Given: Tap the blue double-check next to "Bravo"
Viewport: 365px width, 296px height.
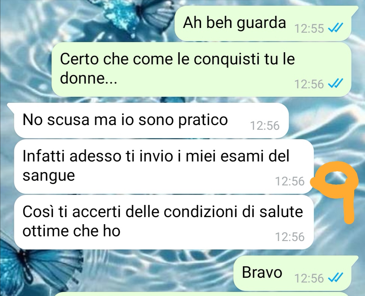Looking at the screenshot, I should click(x=335, y=278).
